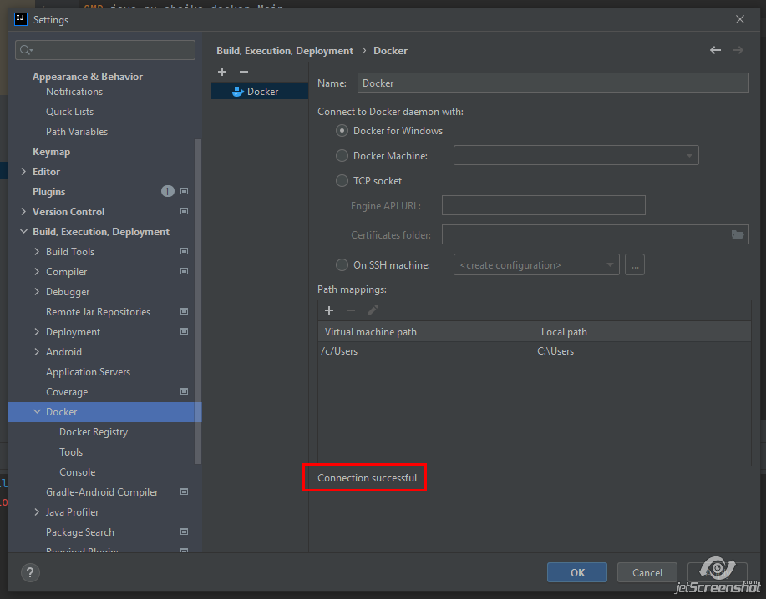Click the OK button

(577, 572)
